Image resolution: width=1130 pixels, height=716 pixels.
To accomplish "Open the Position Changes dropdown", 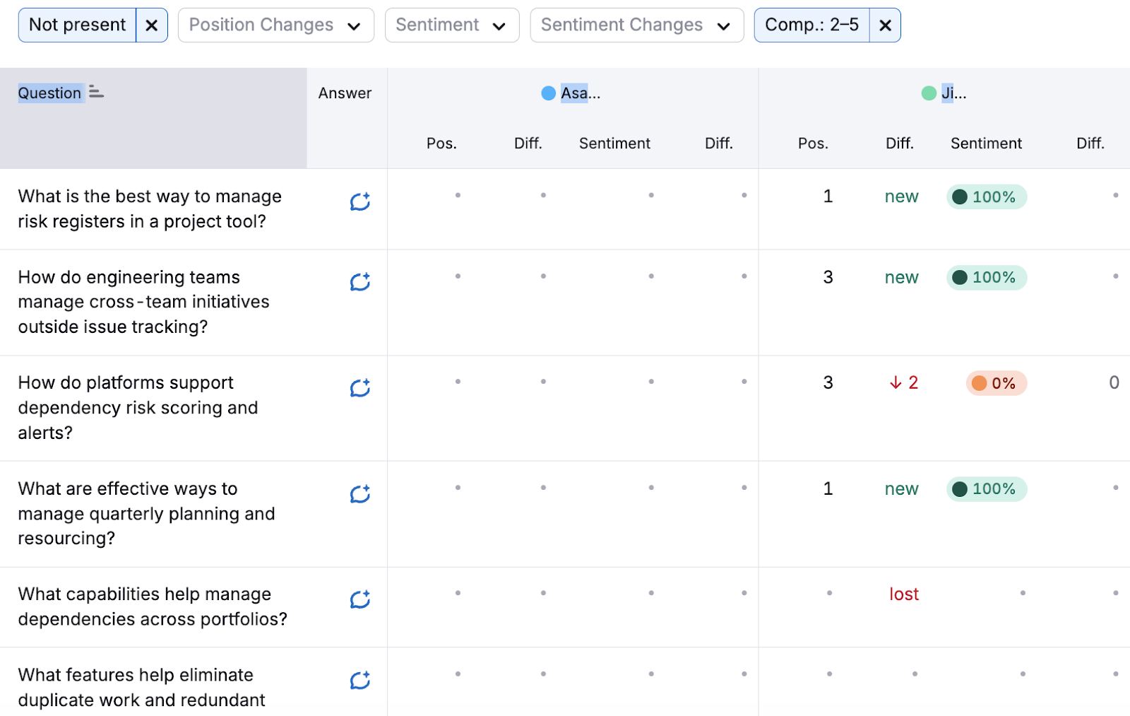I will pyautogui.click(x=275, y=25).
